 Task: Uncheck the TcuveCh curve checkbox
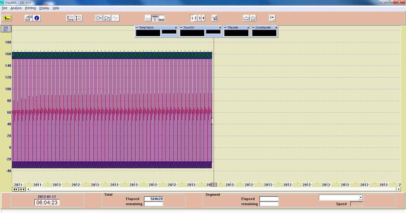point(181,27)
